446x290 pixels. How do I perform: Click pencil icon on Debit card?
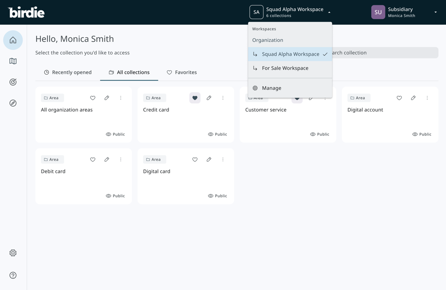[x=107, y=159]
